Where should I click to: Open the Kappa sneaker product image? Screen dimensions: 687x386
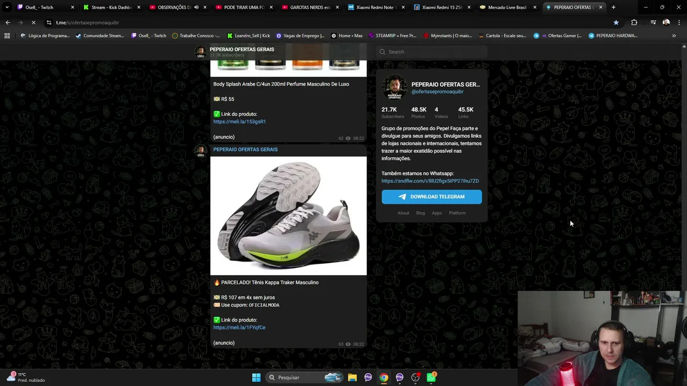[x=288, y=216]
